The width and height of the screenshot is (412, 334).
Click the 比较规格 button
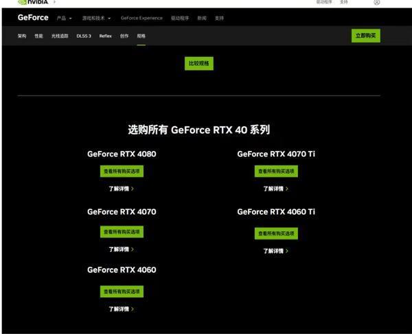tap(199, 64)
